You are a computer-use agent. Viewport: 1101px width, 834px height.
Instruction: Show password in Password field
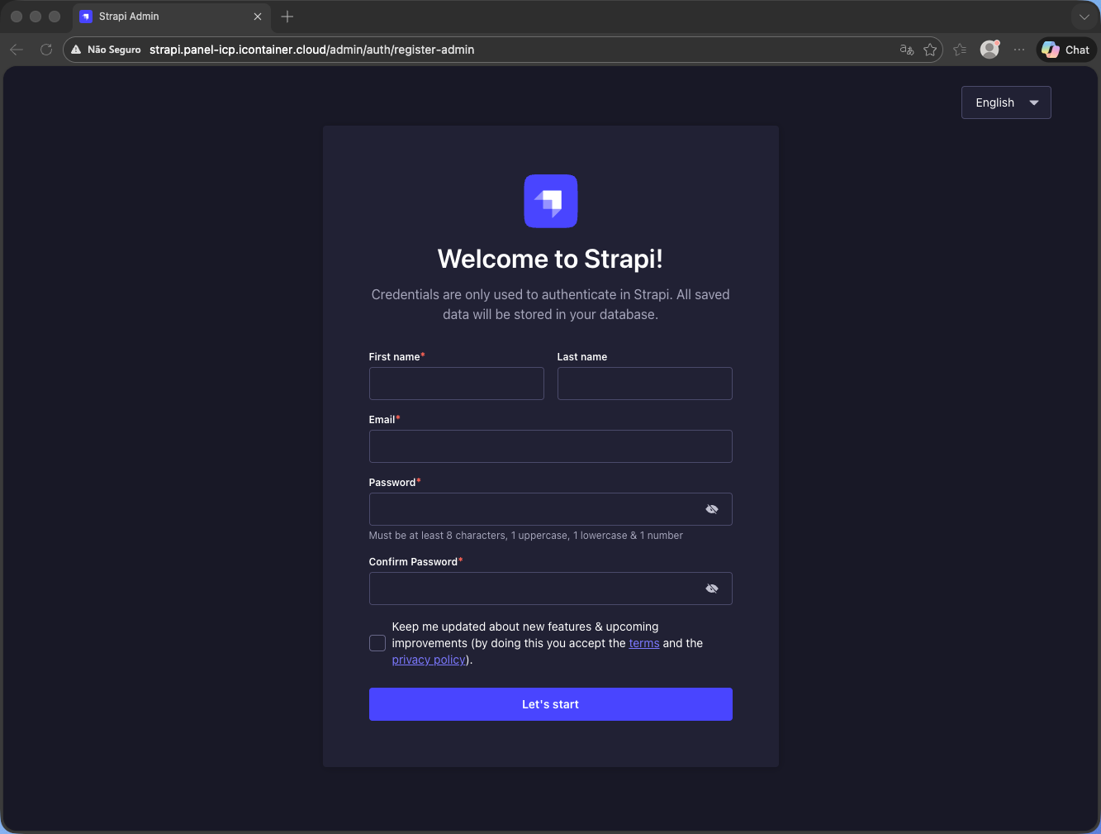pyautogui.click(x=712, y=509)
